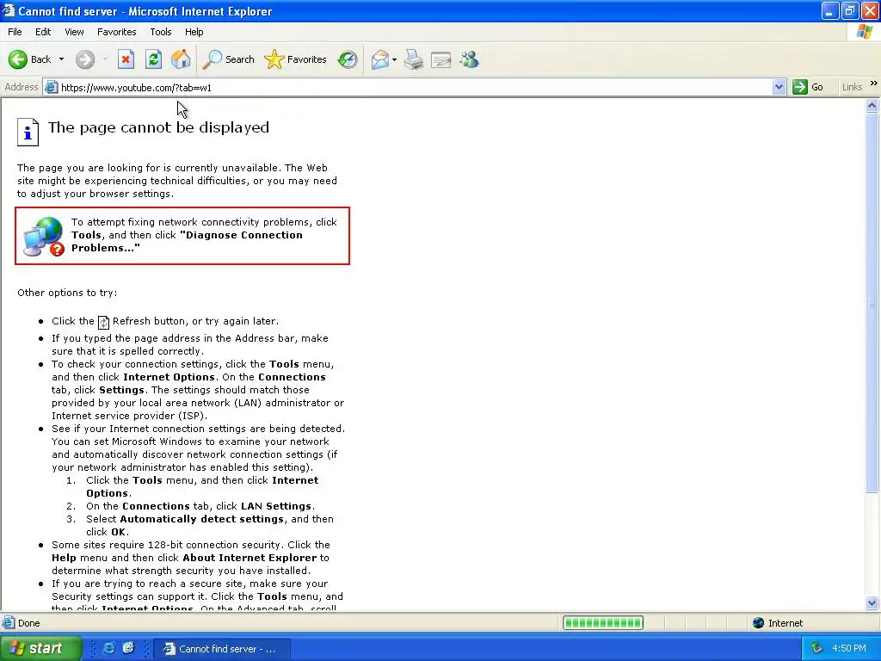
Task: Open the File menu
Action: click(15, 32)
